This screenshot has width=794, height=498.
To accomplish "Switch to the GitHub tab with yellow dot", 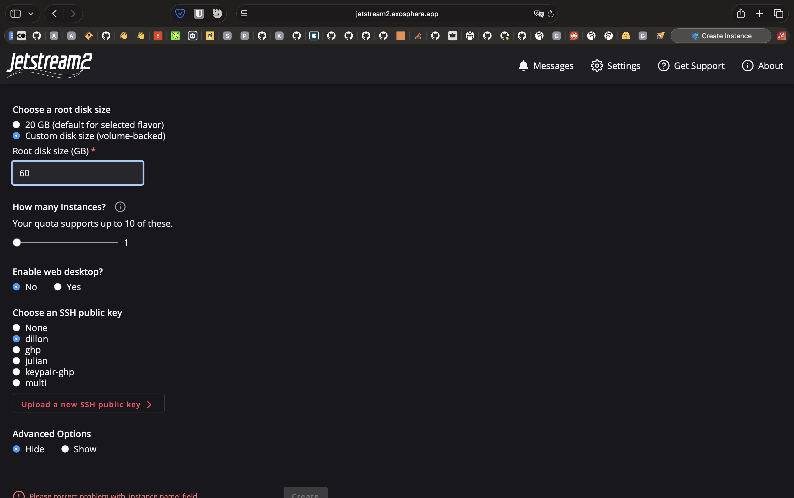I will [x=505, y=36].
